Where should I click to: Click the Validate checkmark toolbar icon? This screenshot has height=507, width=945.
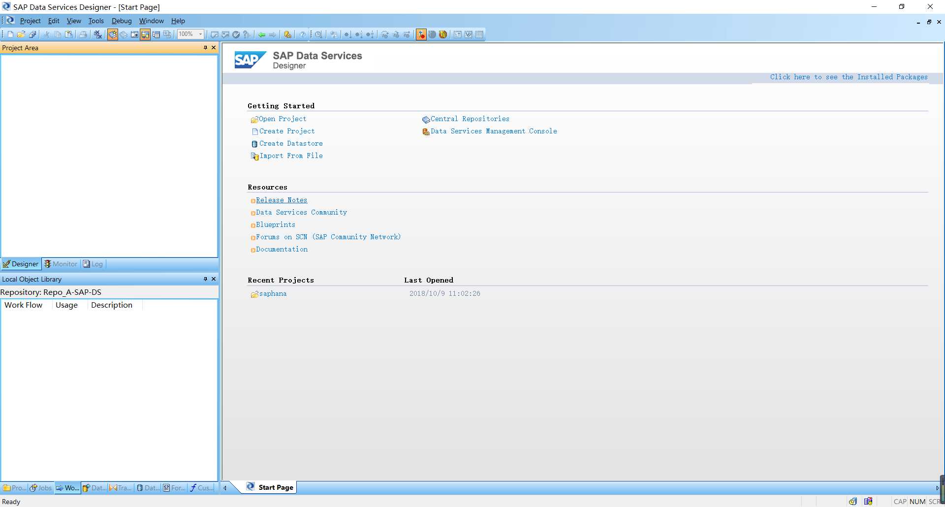coord(236,34)
